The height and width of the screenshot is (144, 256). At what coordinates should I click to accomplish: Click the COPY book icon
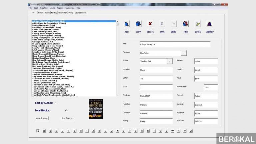[138, 24]
